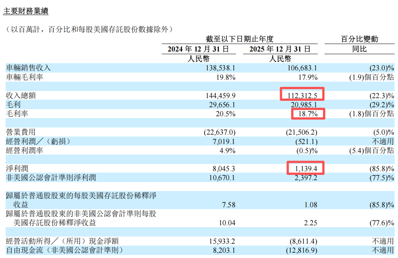Click the red-boxed 18.7% gross margin value
398x258 pixels.
(x=308, y=112)
